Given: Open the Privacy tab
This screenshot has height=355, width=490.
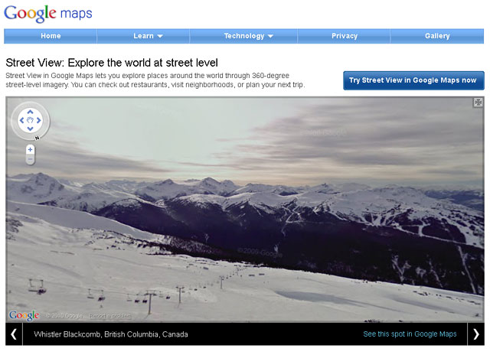Looking at the screenshot, I should [345, 36].
